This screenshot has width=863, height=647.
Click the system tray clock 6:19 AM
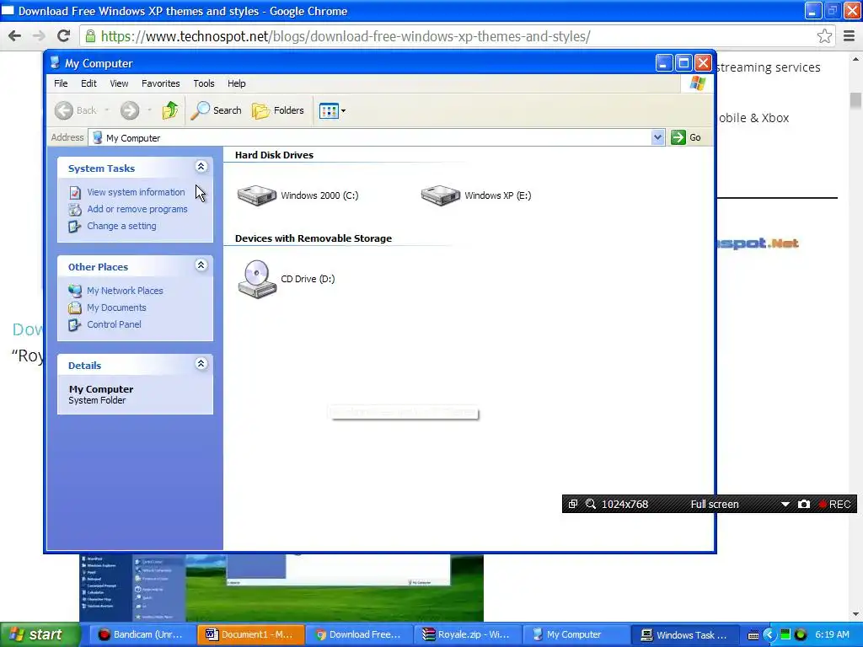coord(832,635)
